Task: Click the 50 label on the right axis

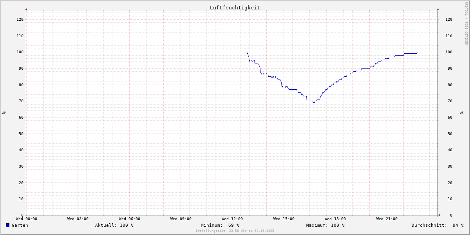Action: [x=448, y=134]
